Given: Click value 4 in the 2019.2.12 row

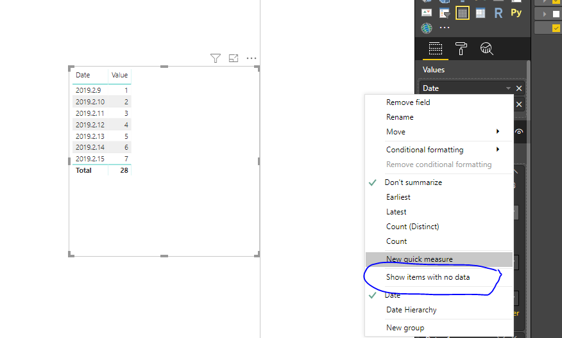Looking at the screenshot, I should click(x=126, y=124).
